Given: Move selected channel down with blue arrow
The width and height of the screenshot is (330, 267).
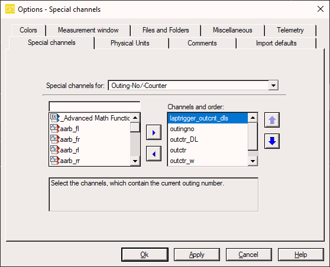Looking at the screenshot, I should click(x=272, y=141).
